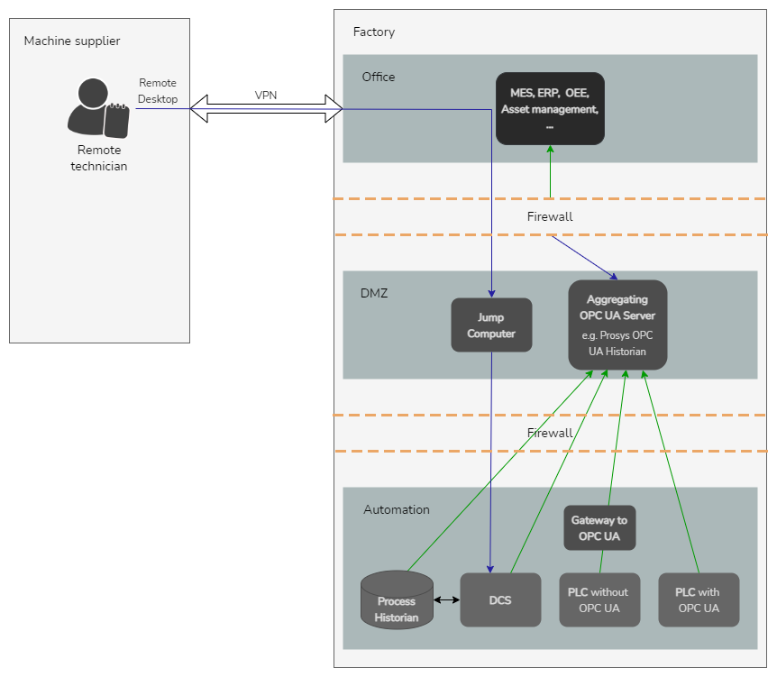The height and width of the screenshot is (677, 777).
Task: Select the Process Historian database cylinder
Action: (397, 599)
